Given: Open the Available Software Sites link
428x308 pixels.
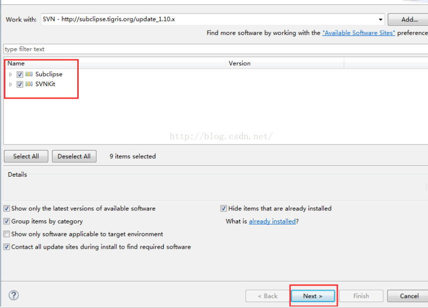Looking at the screenshot, I should tap(358, 33).
